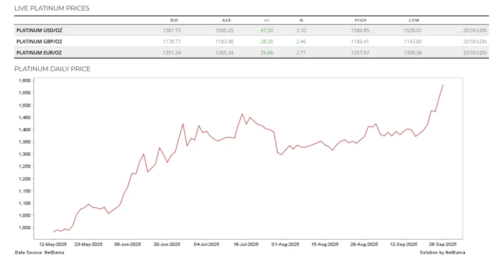Image resolution: width=497 pixels, height=258 pixels.
Task: Click the 18-Jul-2025 x-axis label
Action: click(x=246, y=244)
